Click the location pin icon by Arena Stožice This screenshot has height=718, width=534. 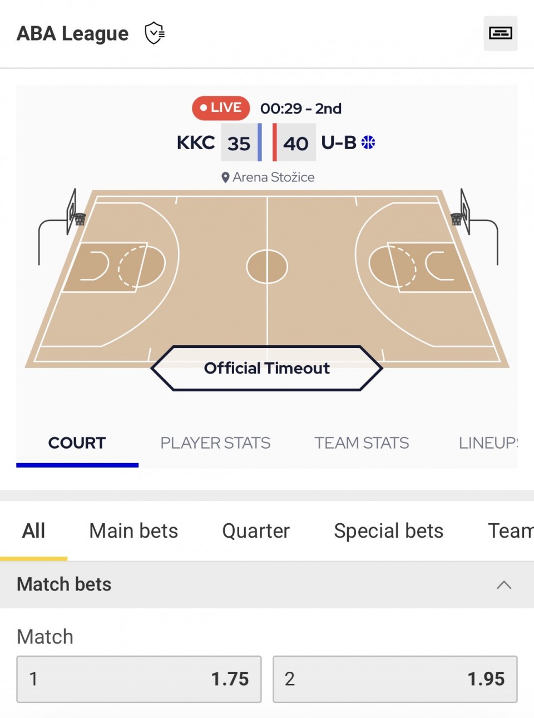point(225,178)
